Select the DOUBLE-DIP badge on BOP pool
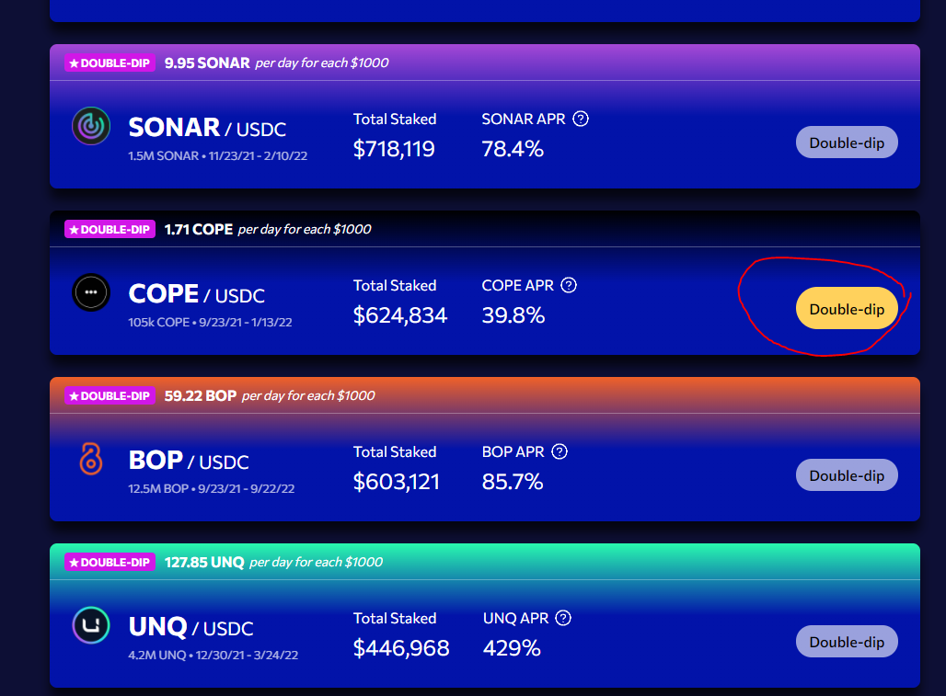 click(109, 395)
